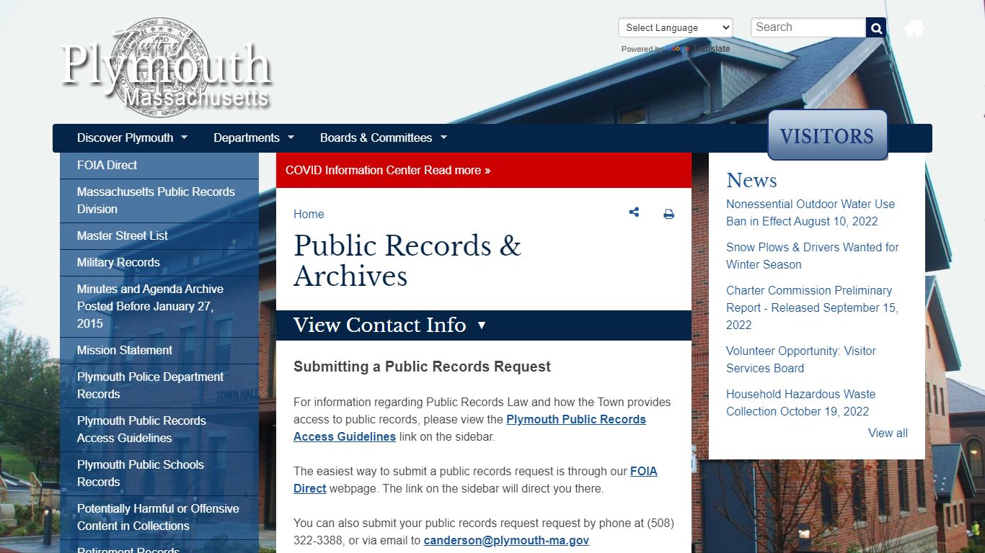The width and height of the screenshot is (985, 553).
Task: Open FOIA Direct in the sidebar
Action: 159,166
